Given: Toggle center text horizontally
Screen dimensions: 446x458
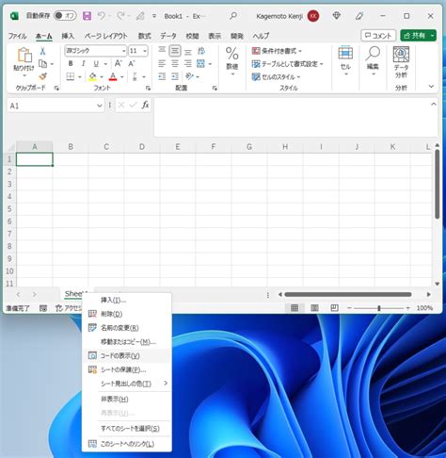Looking at the screenshot, I should (x=175, y=64).
